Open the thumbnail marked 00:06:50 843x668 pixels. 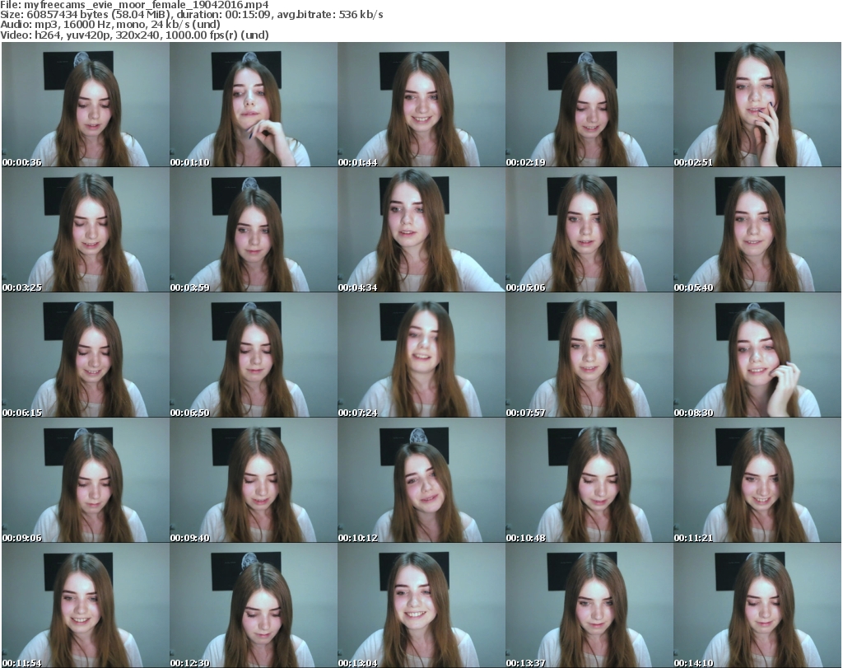pyautogui.click(x=254, y=356)
